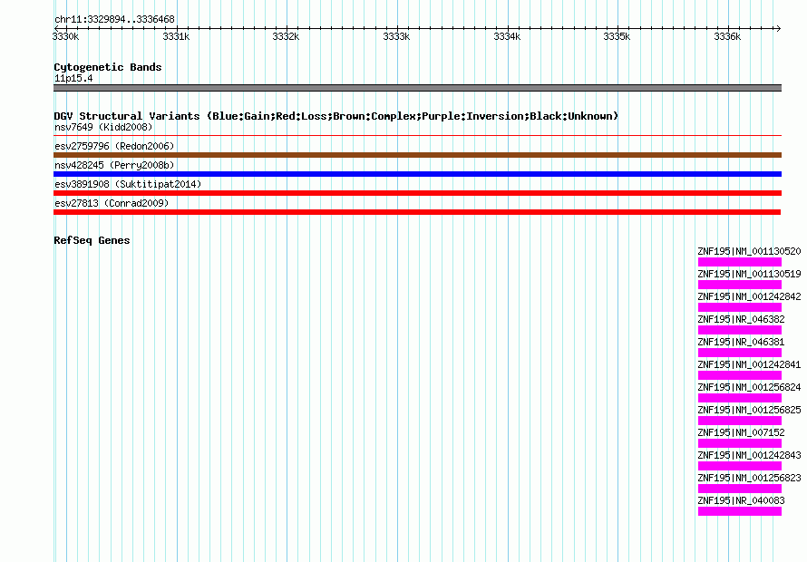
Task: Click the chr11:3329894..3336468 coordinate label
Action: click(x=114, y=19)
